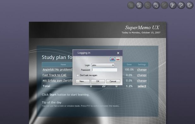Viewport: 195px width, 124px height.
Task: Click the SuperMemo UX title
Action: pyautogui.click(x=142, y=27)
